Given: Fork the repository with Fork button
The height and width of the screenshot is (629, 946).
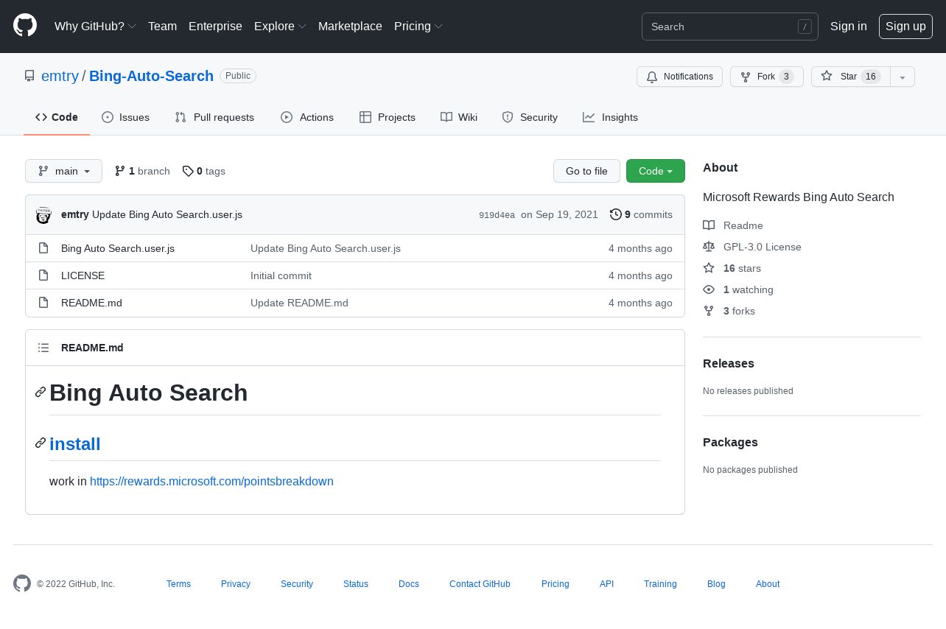Looking at the screenshot, I should pos(766,77).
